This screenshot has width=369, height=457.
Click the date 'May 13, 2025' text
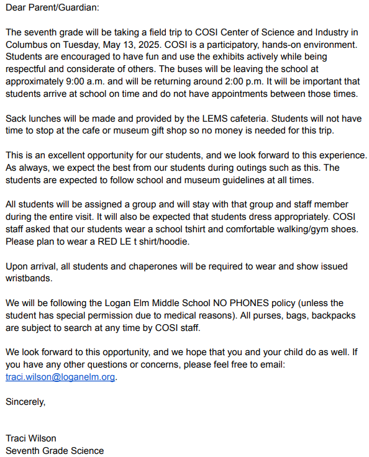132,45
